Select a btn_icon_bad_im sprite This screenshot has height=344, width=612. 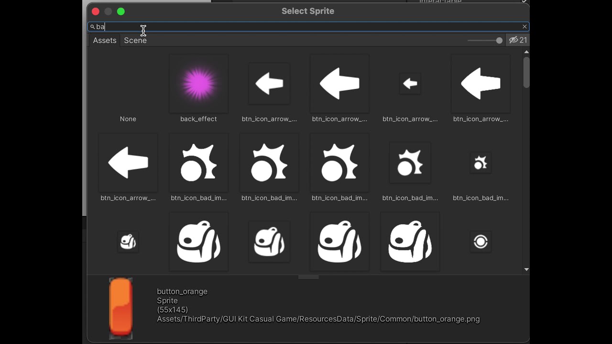(x=198, y=162)
